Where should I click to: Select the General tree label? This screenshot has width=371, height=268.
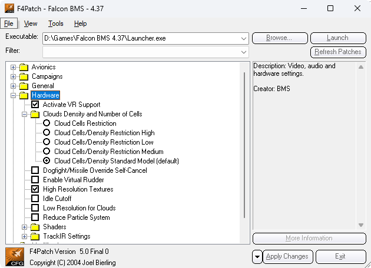tap(43, 86)
